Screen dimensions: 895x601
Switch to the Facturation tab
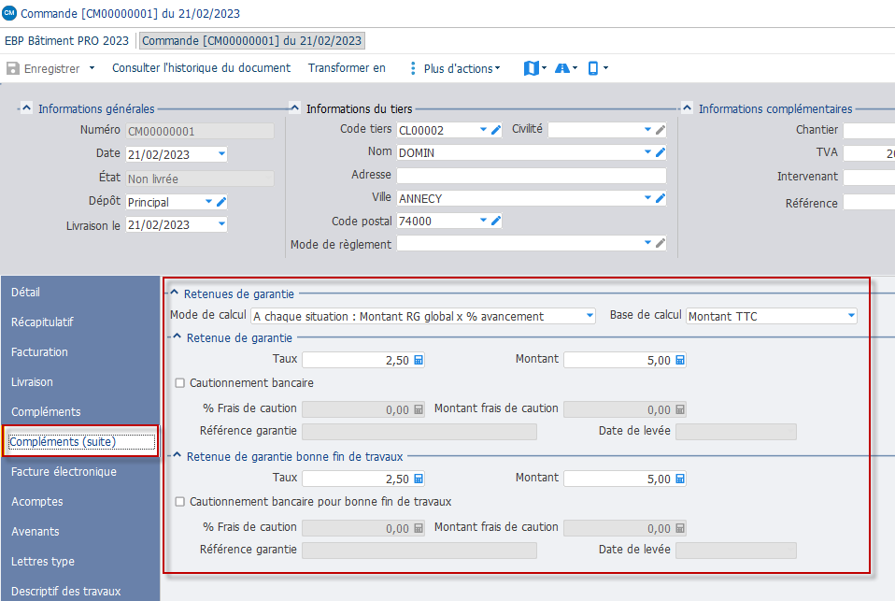[x=80, y=352]
